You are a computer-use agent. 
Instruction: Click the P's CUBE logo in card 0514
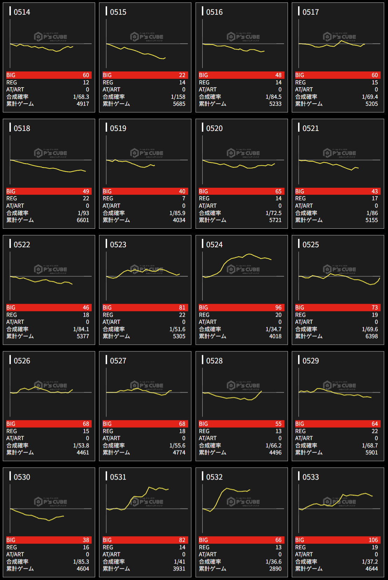[51, 37]
